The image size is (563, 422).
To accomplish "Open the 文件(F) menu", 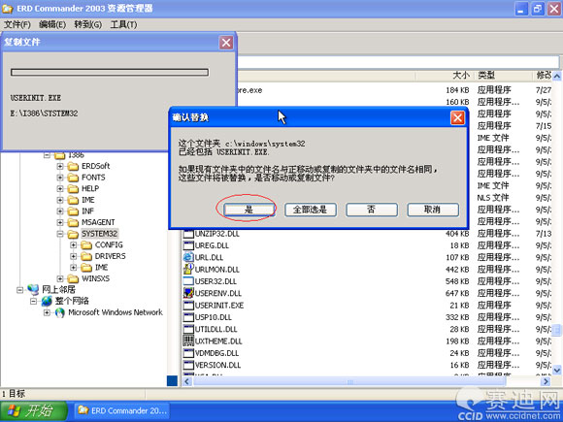I will click(x=17, y=24).
